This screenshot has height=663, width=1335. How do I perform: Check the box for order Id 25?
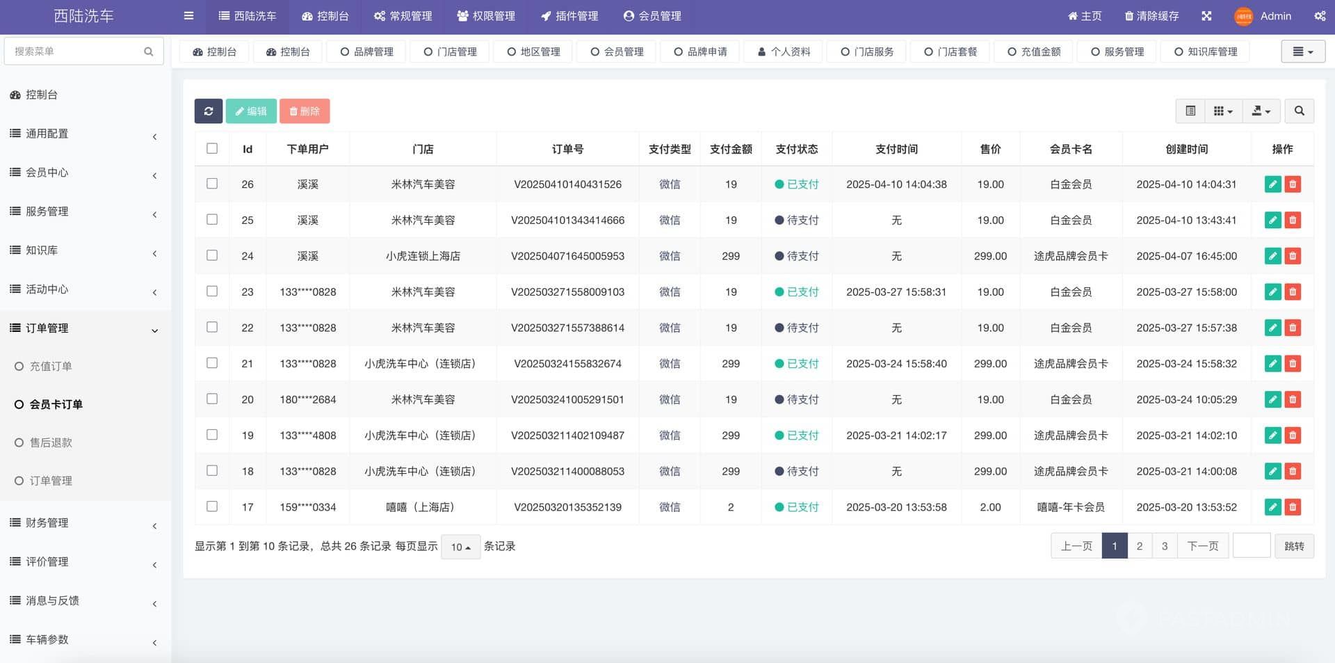point(212,219)
